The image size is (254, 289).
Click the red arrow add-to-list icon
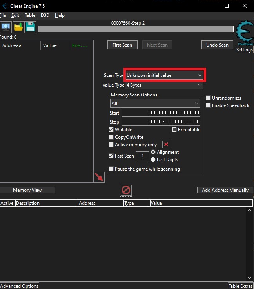coord(99,177)
